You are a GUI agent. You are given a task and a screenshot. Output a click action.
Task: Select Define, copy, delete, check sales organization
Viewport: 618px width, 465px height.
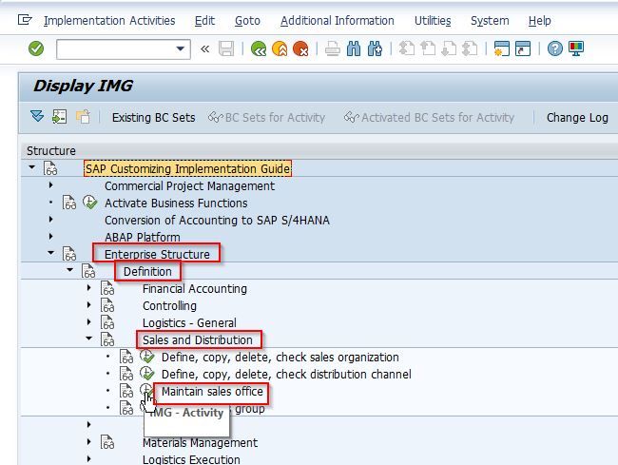click(280, 358)
